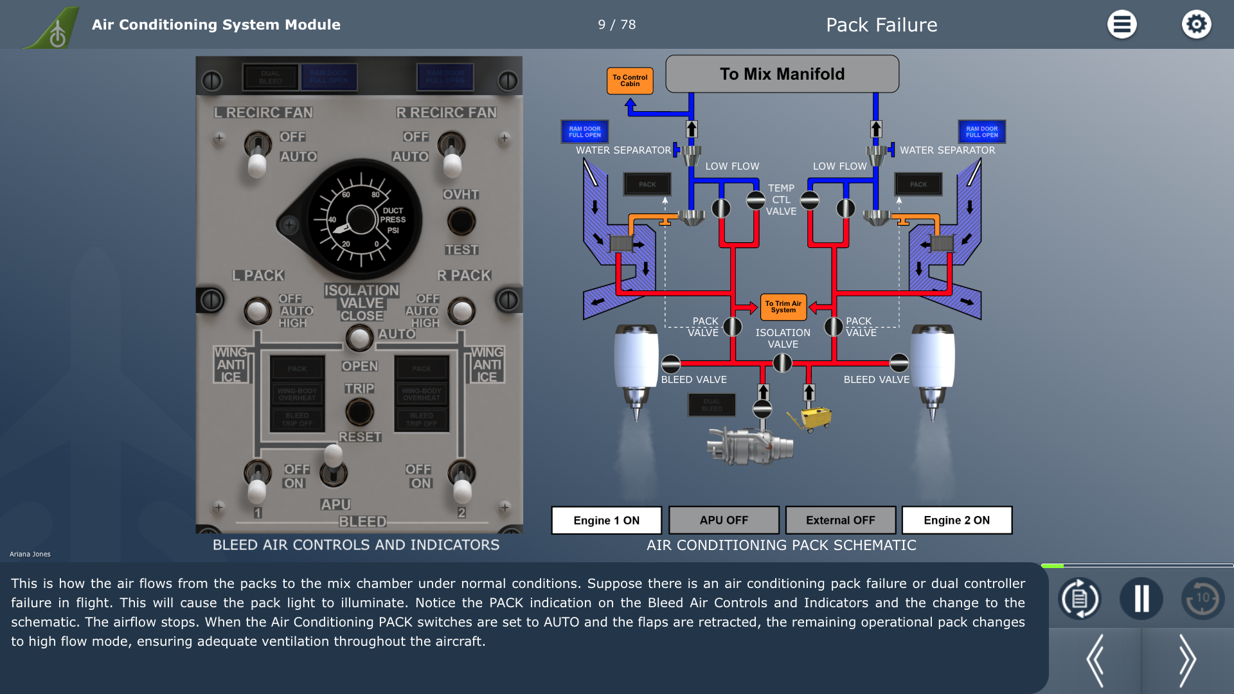
Task: Turn the R PACK selector knob
Action: pos(461,312)
